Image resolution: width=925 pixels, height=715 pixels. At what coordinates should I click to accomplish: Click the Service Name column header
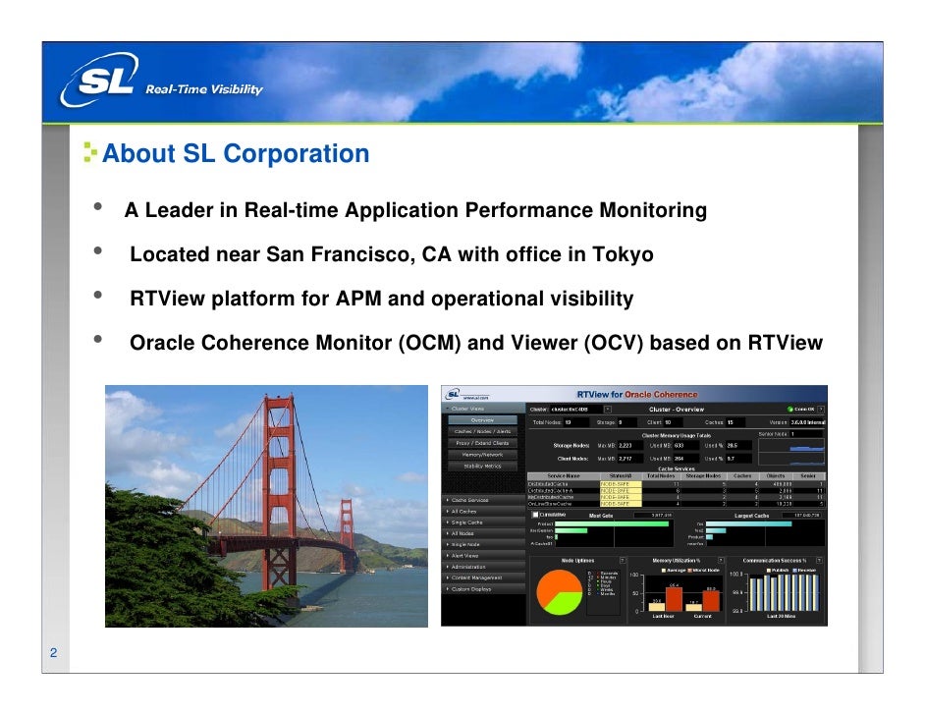click(564, 475)
